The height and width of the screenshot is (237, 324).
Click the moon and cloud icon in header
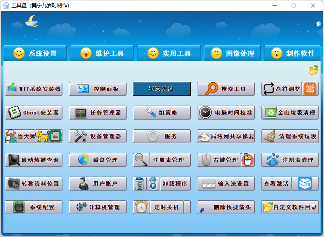tap(32, 21)
